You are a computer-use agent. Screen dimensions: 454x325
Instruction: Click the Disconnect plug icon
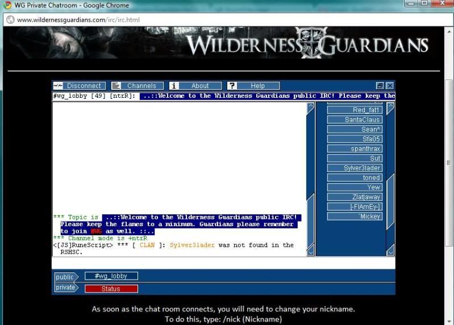tap(58, 86)
